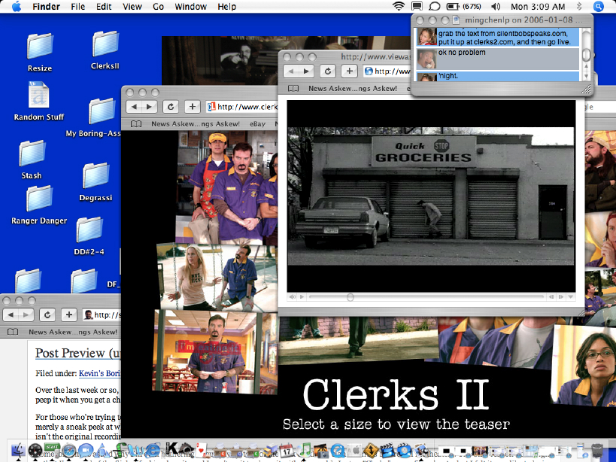Open the Finder menu

pyautogui.click(x=46, y=7)
